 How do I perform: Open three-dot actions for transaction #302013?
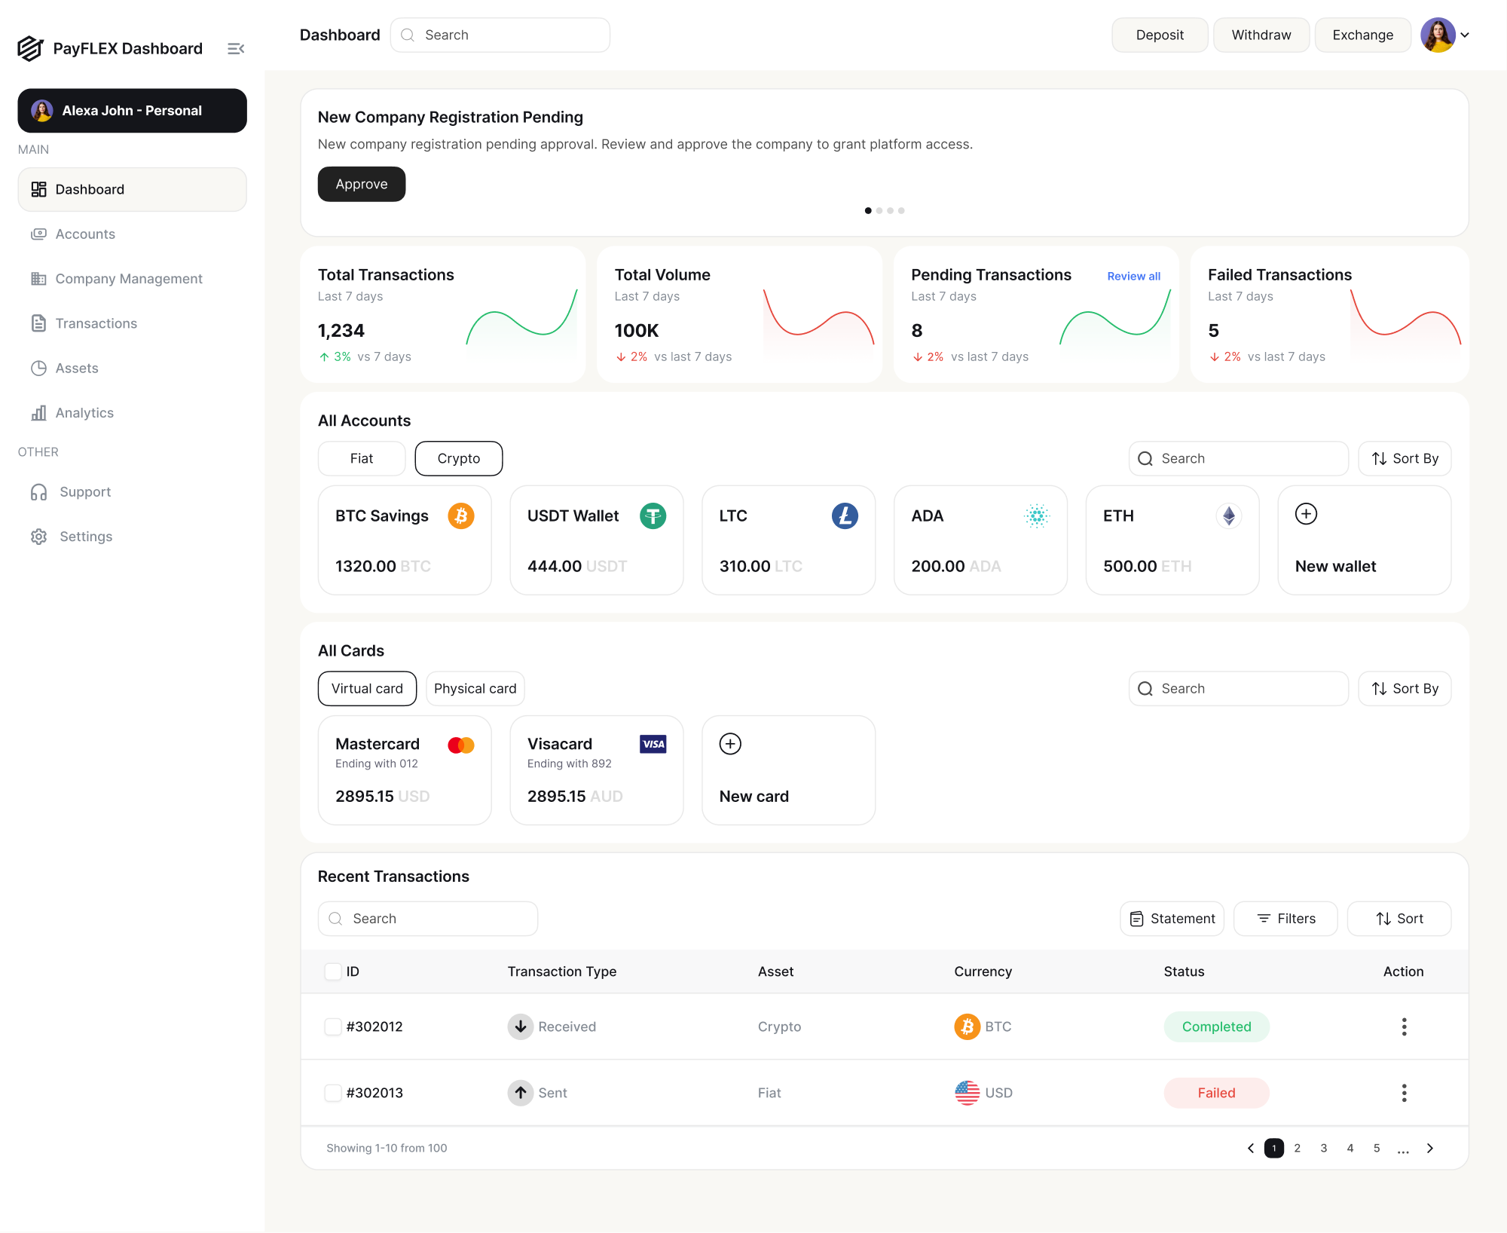tap(1403, 1093)
